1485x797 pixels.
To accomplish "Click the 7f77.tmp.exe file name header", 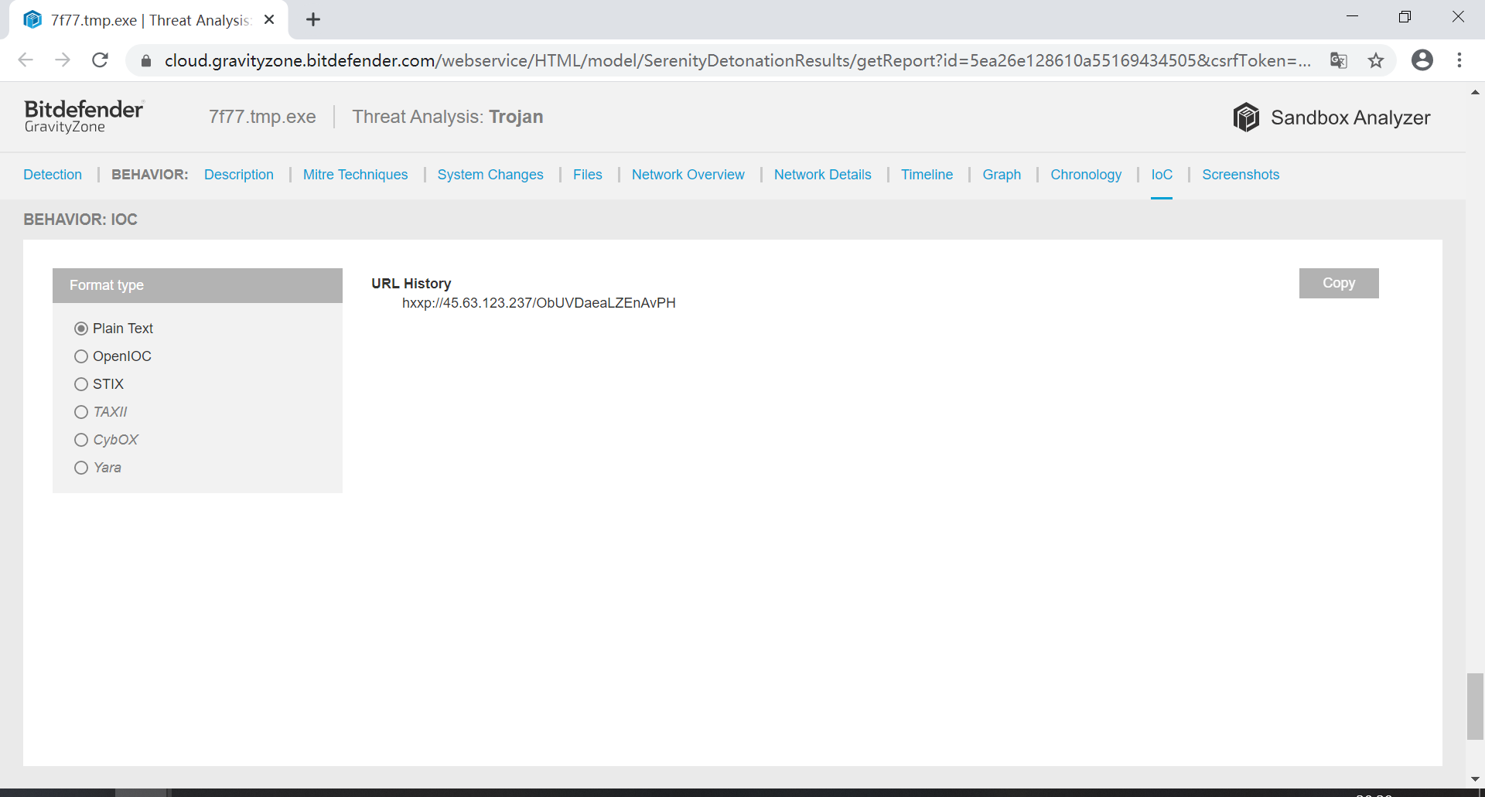I will click(262, 117).
